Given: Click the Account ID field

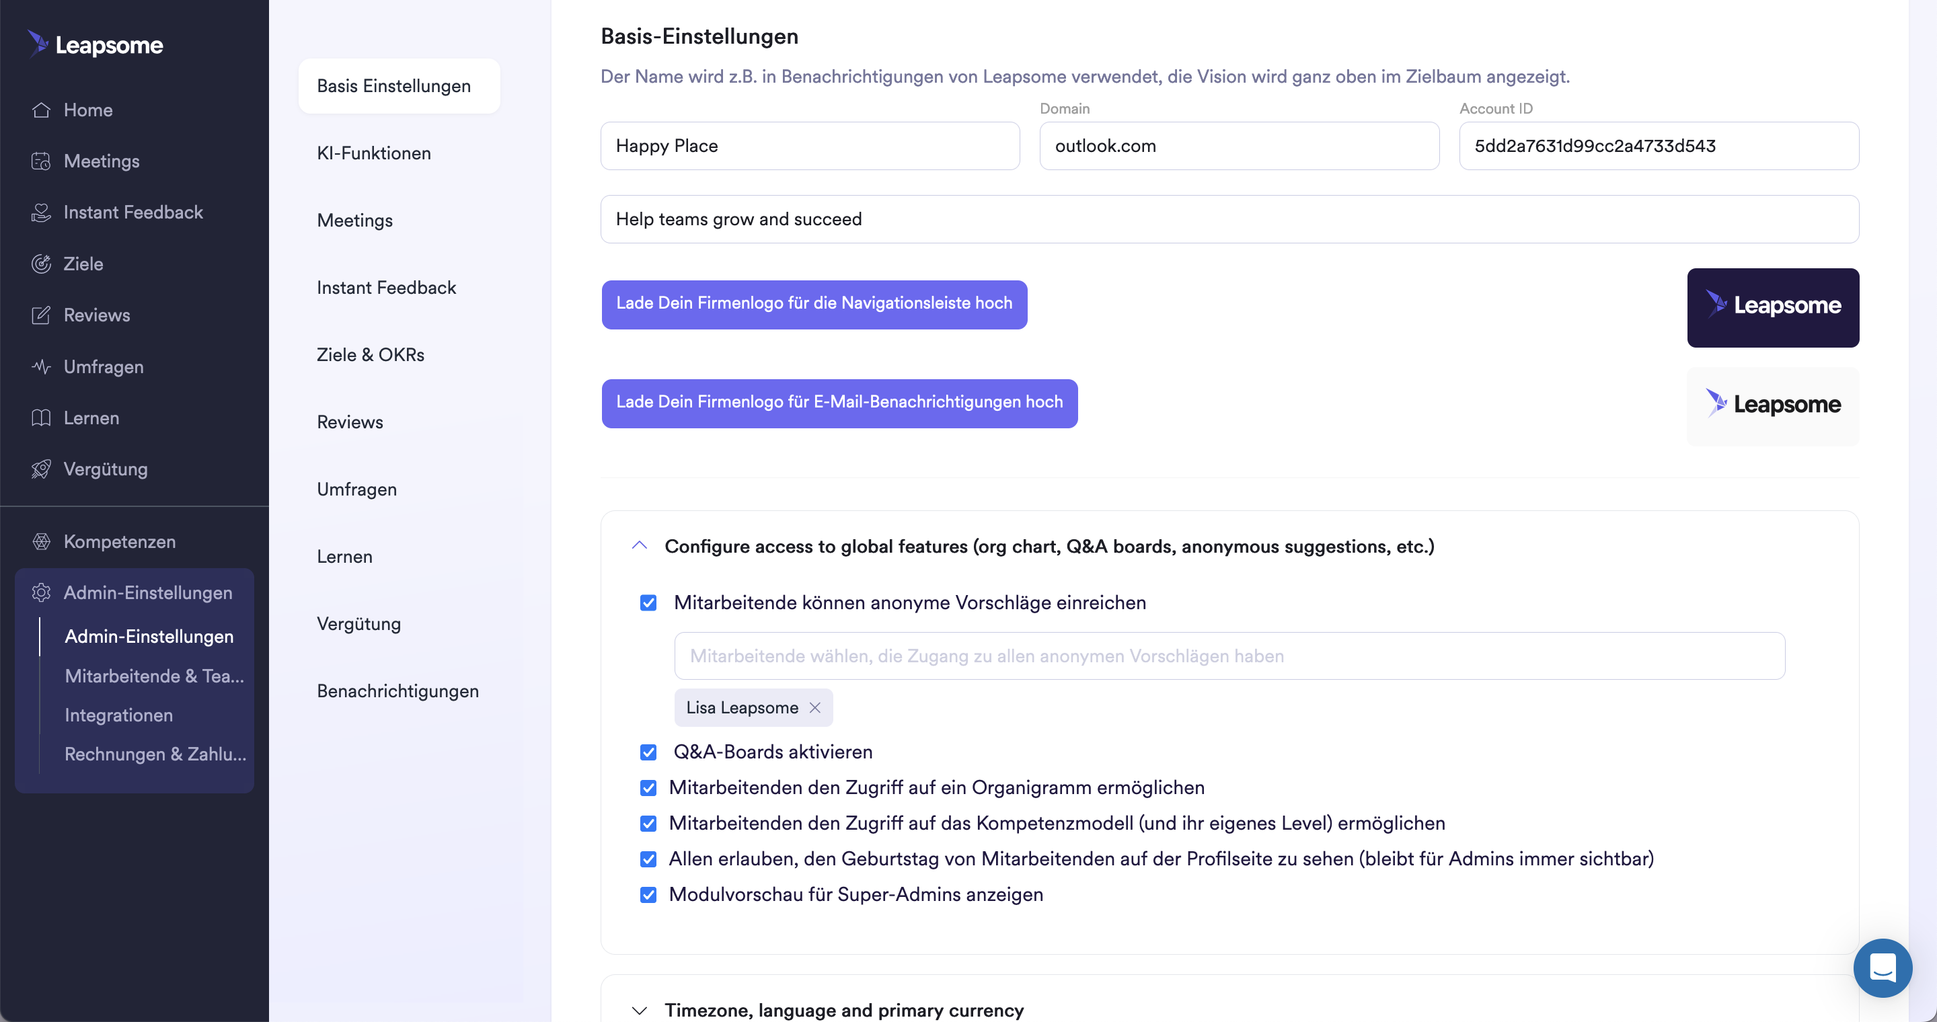Looking at the screenshot, I should point(1659,146).
